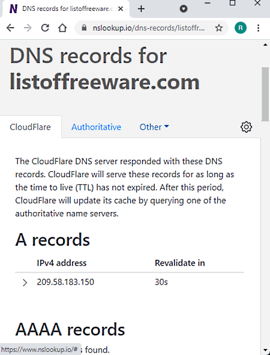Open the Chrome profile avatar R
Viewport: 270px width, 355px height.
coord(241,28)
